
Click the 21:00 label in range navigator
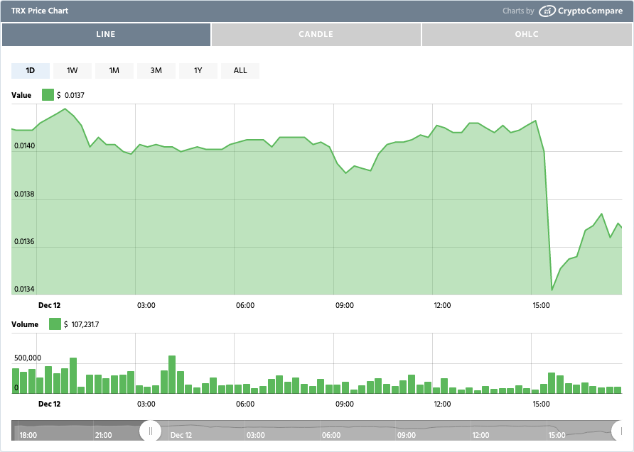point(104,435)
